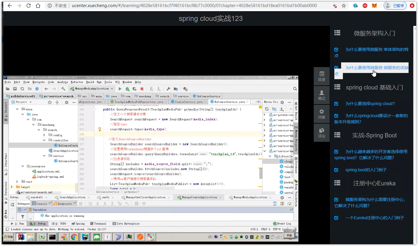This screenshot has height=246, width=418.
Task: Collapse the resources folder in Project tree
Action: 23,166
